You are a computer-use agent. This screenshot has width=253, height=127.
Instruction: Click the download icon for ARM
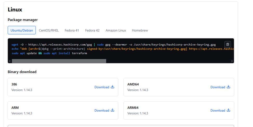112,110
